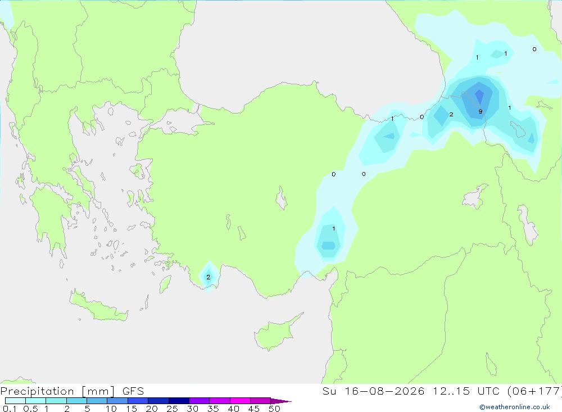
Task: Click the 0.1–0.5 mm legend color swatch
Action: [15, 401]
